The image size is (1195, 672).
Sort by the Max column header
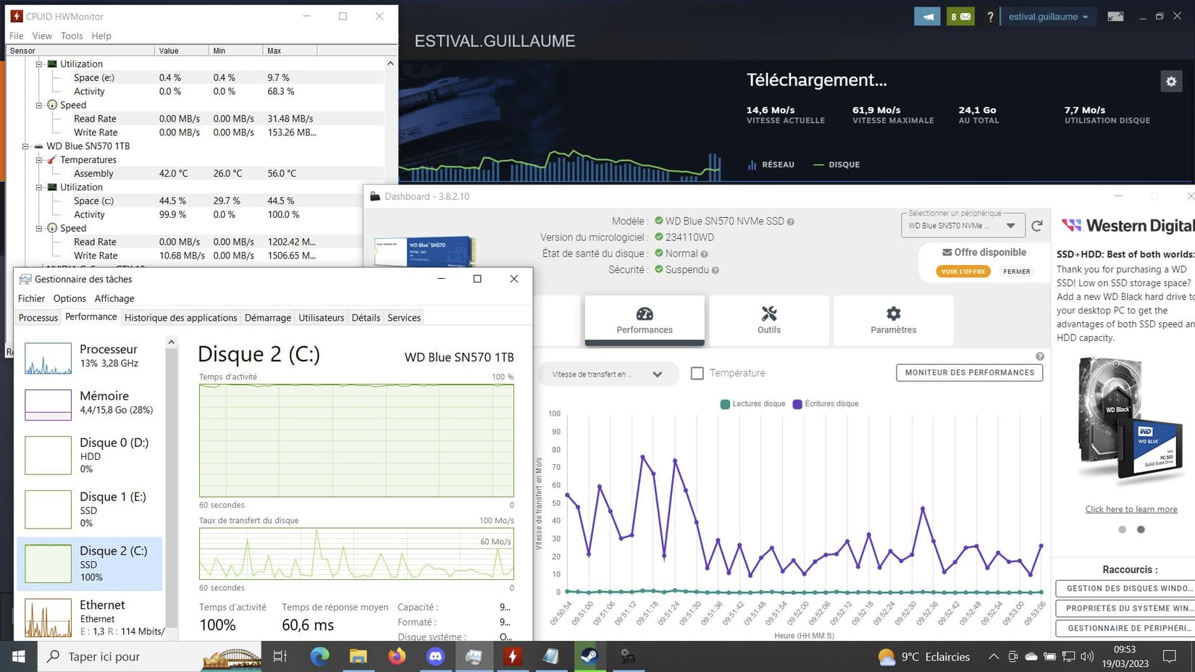click(x=290, y=51)
